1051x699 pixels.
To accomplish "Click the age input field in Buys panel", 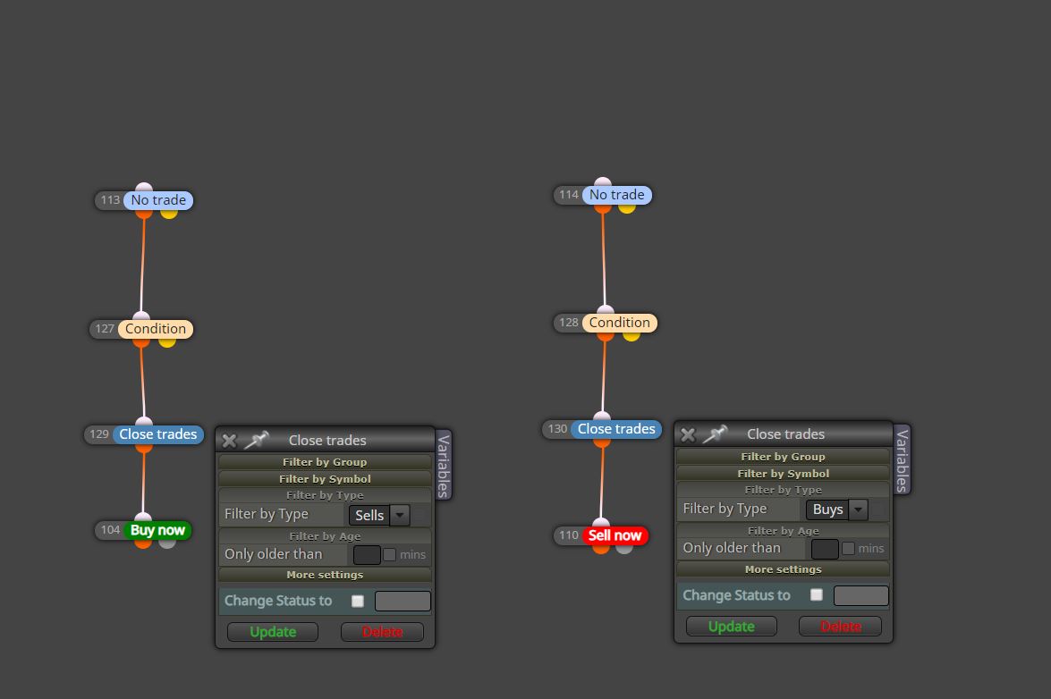I will (825, 549).
